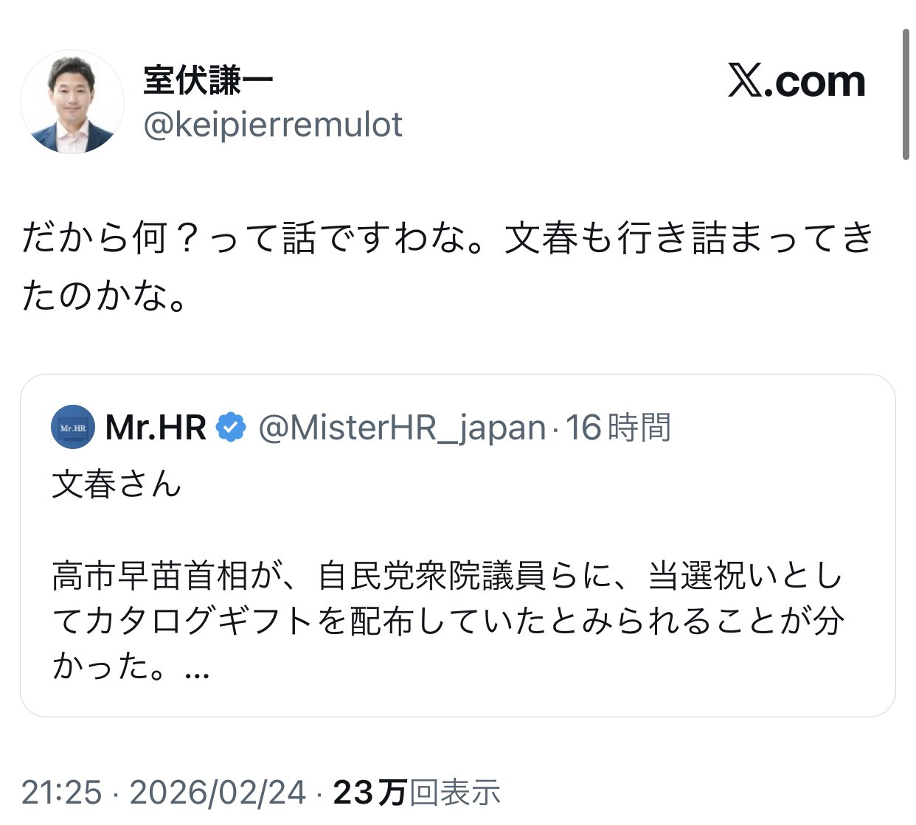
Task: Click the Mr.HR account name
Action: click(x=156, y=428)
